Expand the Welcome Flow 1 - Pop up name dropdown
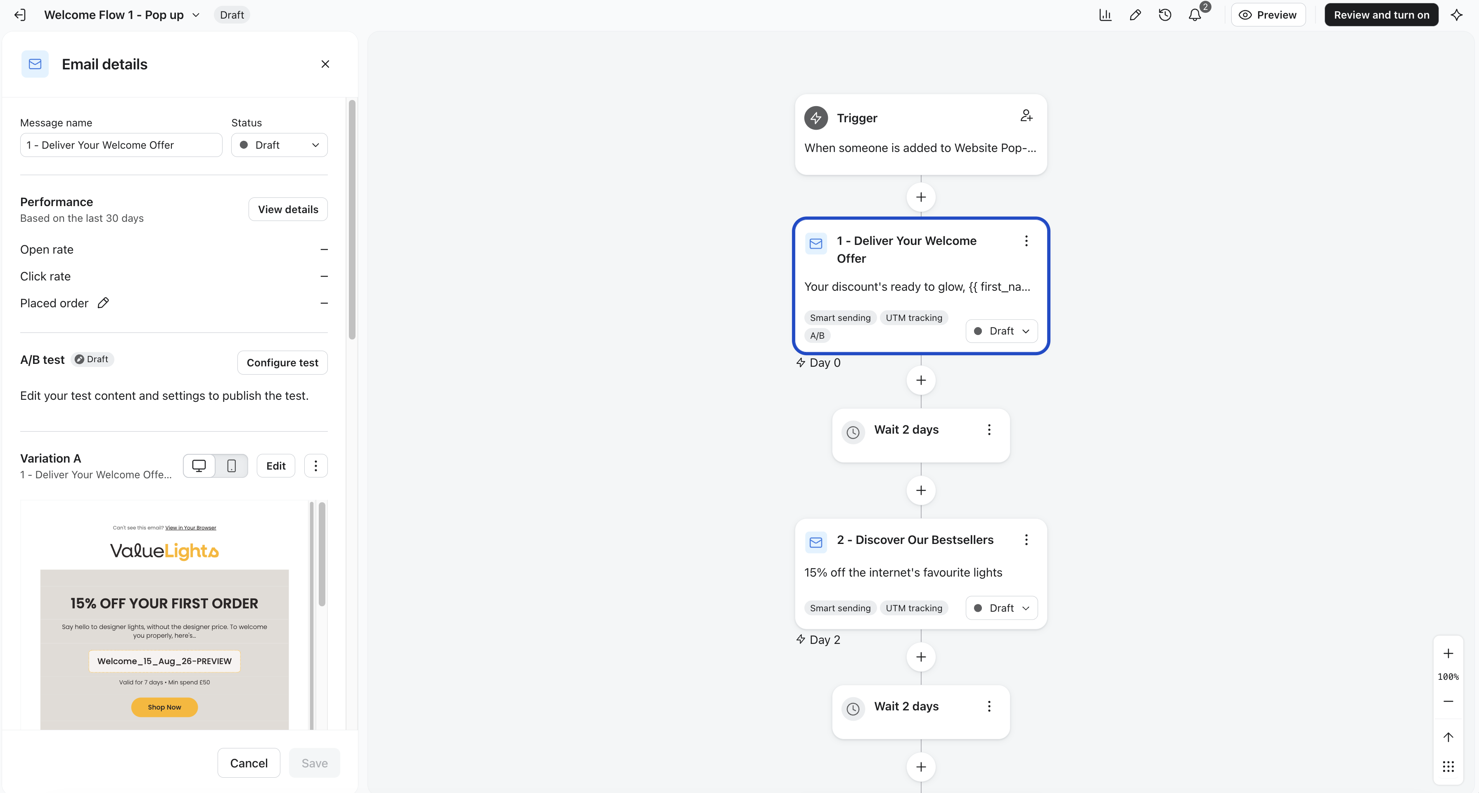Screen dimensions: 1479x793 coord(196,15)
